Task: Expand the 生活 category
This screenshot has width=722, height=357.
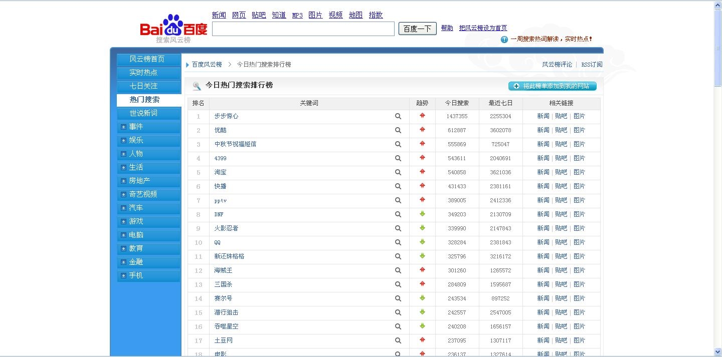Action: (123, 168)
